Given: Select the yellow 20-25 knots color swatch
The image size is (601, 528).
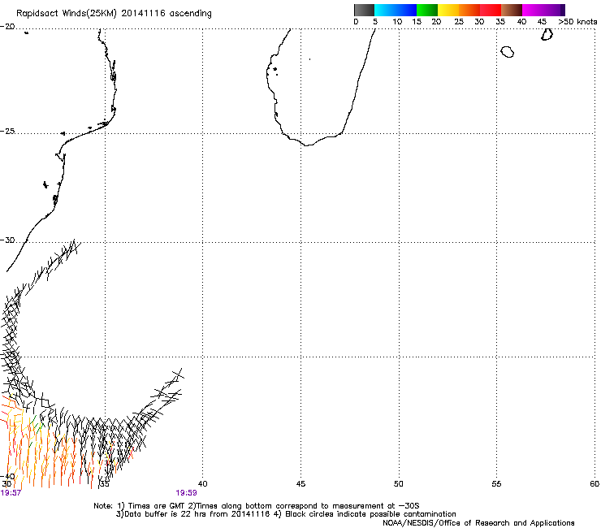Looking at the screenshot, I should coord(448,10).
